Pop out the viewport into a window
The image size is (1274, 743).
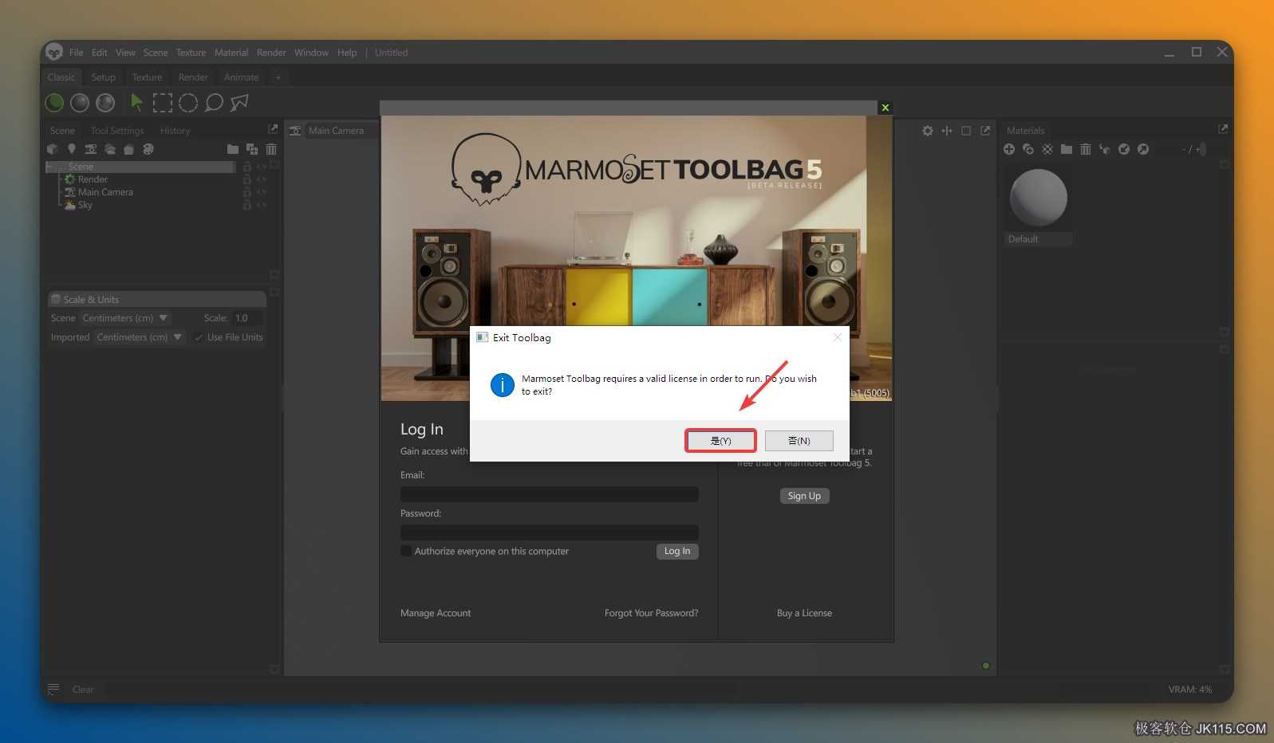pos(985,131)
